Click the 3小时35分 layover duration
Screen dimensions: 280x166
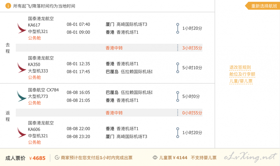192,48
